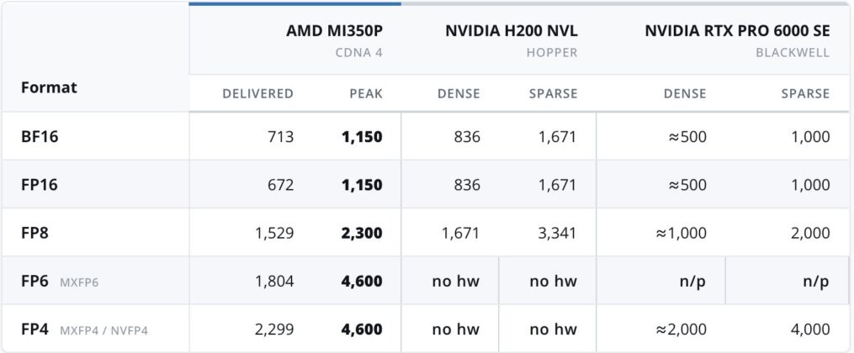The image size is (854, 353).
Task: Select the AMD MI350P column header
Action: click(x=334, y=31)
